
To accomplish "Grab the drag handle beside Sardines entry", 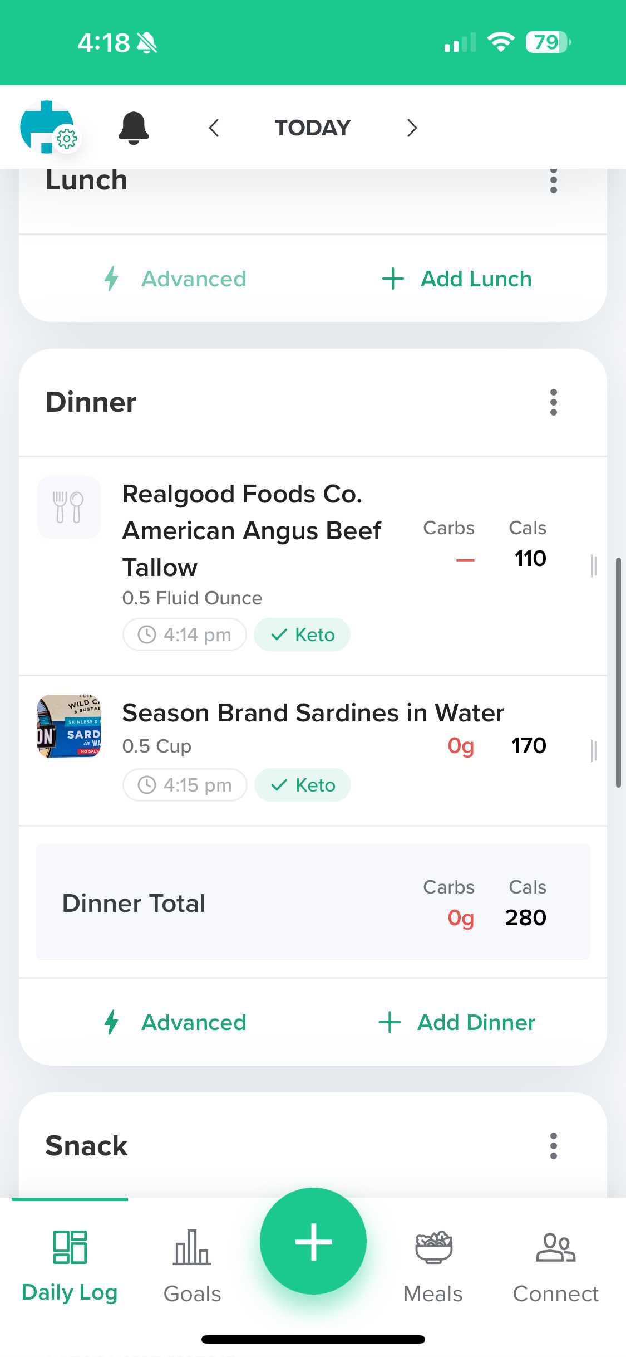I will pos(594,750).
